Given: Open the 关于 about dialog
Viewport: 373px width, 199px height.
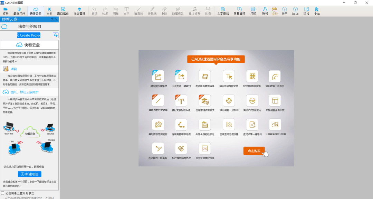Looking at the screenshot, I should coord(285,11).
